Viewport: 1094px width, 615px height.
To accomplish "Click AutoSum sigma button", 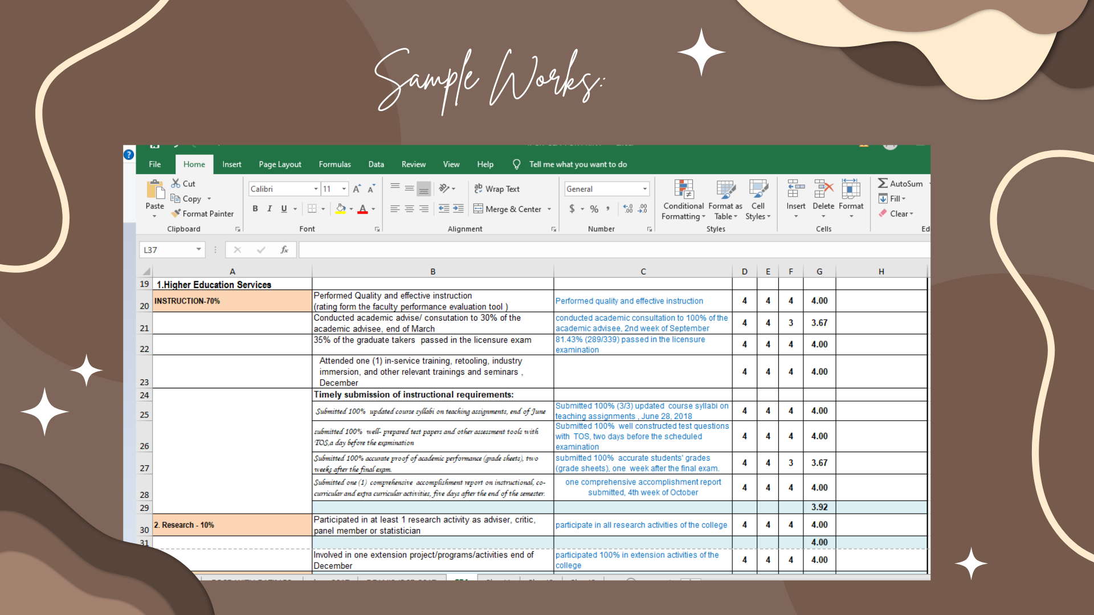I will (x=900, y=183).
